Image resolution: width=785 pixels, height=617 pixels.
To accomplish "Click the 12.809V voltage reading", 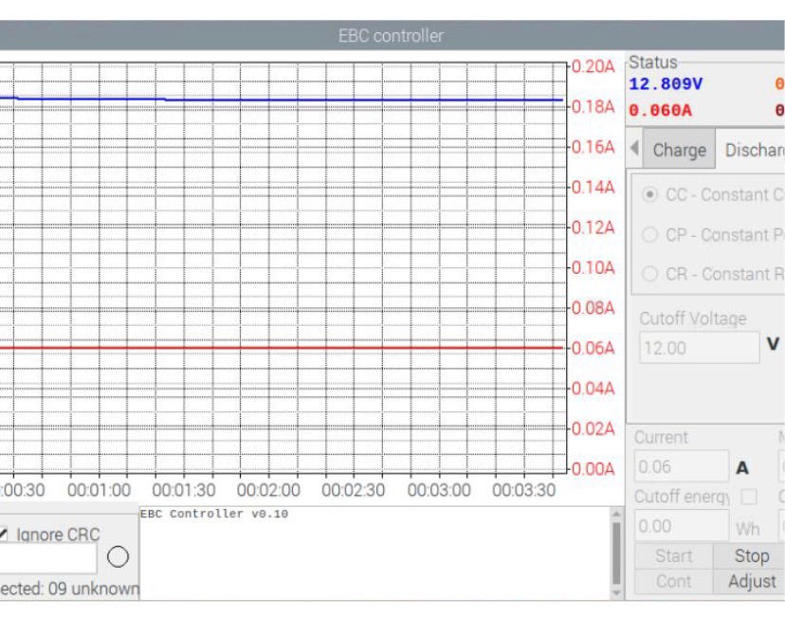I will pyautogui.click(x=666, y=83).
